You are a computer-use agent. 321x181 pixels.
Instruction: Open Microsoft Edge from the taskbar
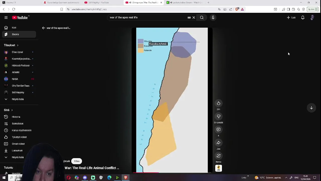[109, 178]
